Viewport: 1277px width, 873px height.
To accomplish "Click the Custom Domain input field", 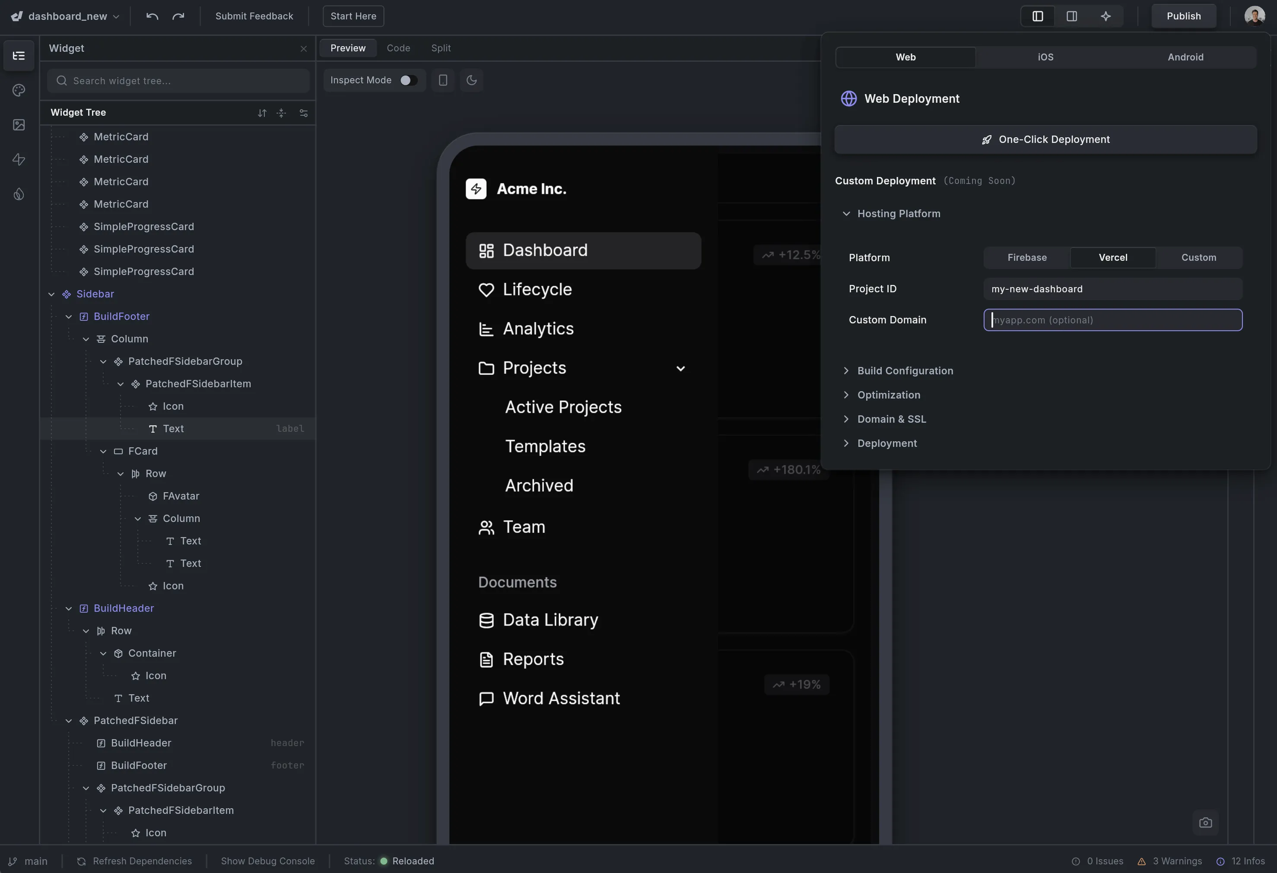I will click(x=1113, y=319).
